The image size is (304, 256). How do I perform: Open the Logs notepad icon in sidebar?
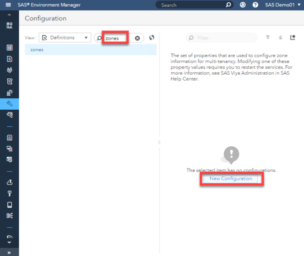click(x=10, y=137)
